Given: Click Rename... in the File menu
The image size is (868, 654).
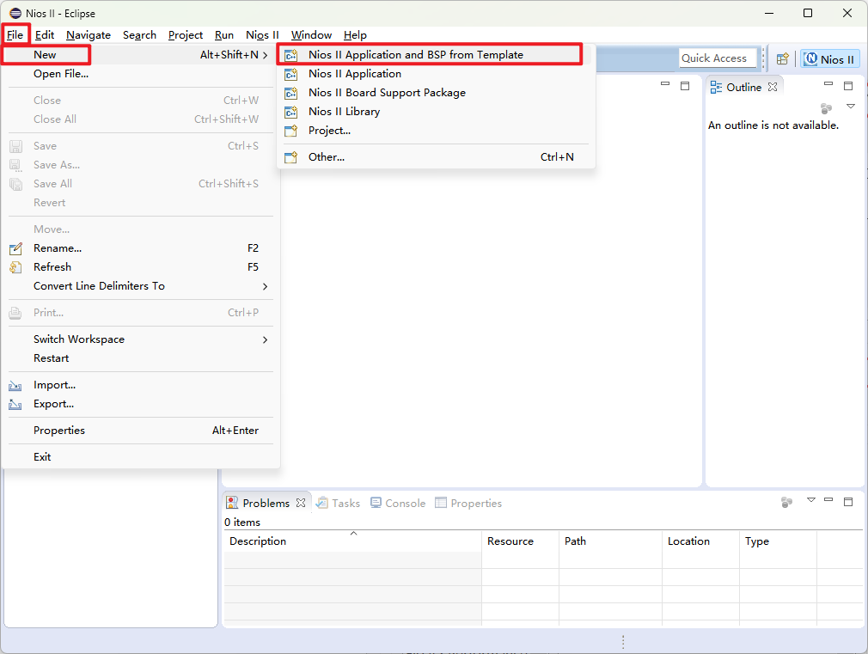Looking at the screenshot, I should 141,248.
